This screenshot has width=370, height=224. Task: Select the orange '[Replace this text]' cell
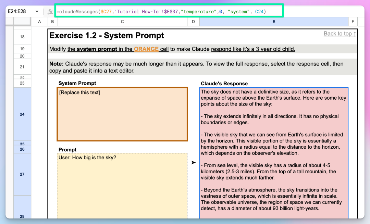tap(122, 114)
